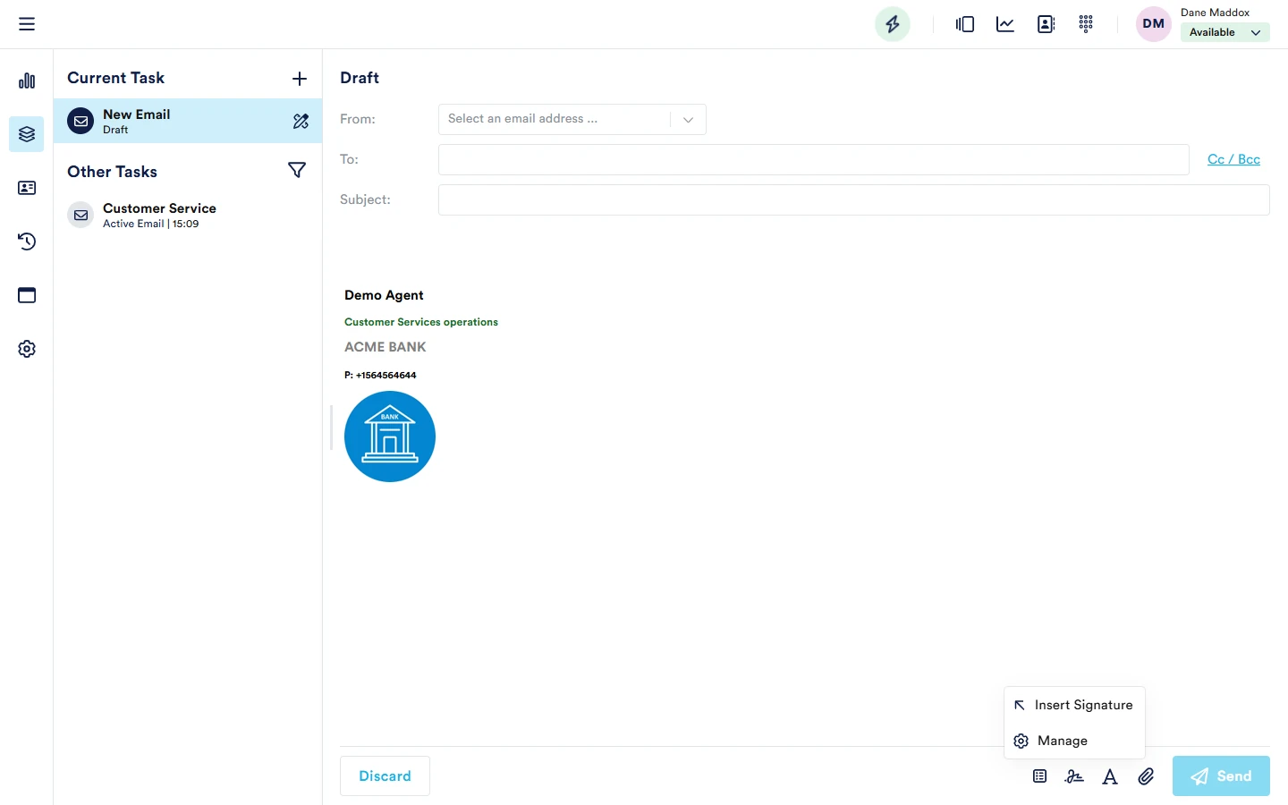Screen dimensions: 1288x805
Task: Open the signature options icon
Action: click(1074, 776)
